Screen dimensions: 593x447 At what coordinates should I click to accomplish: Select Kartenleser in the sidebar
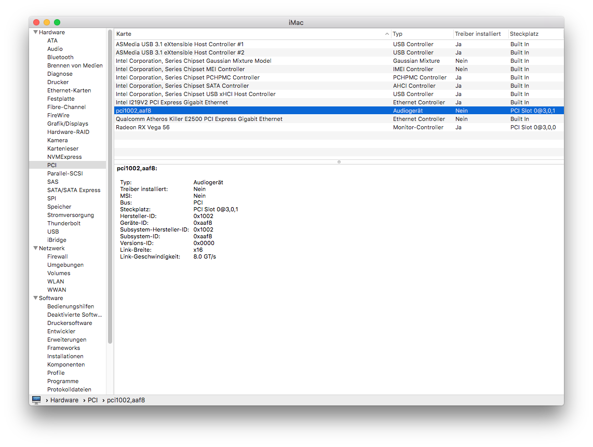click(63, 148)
